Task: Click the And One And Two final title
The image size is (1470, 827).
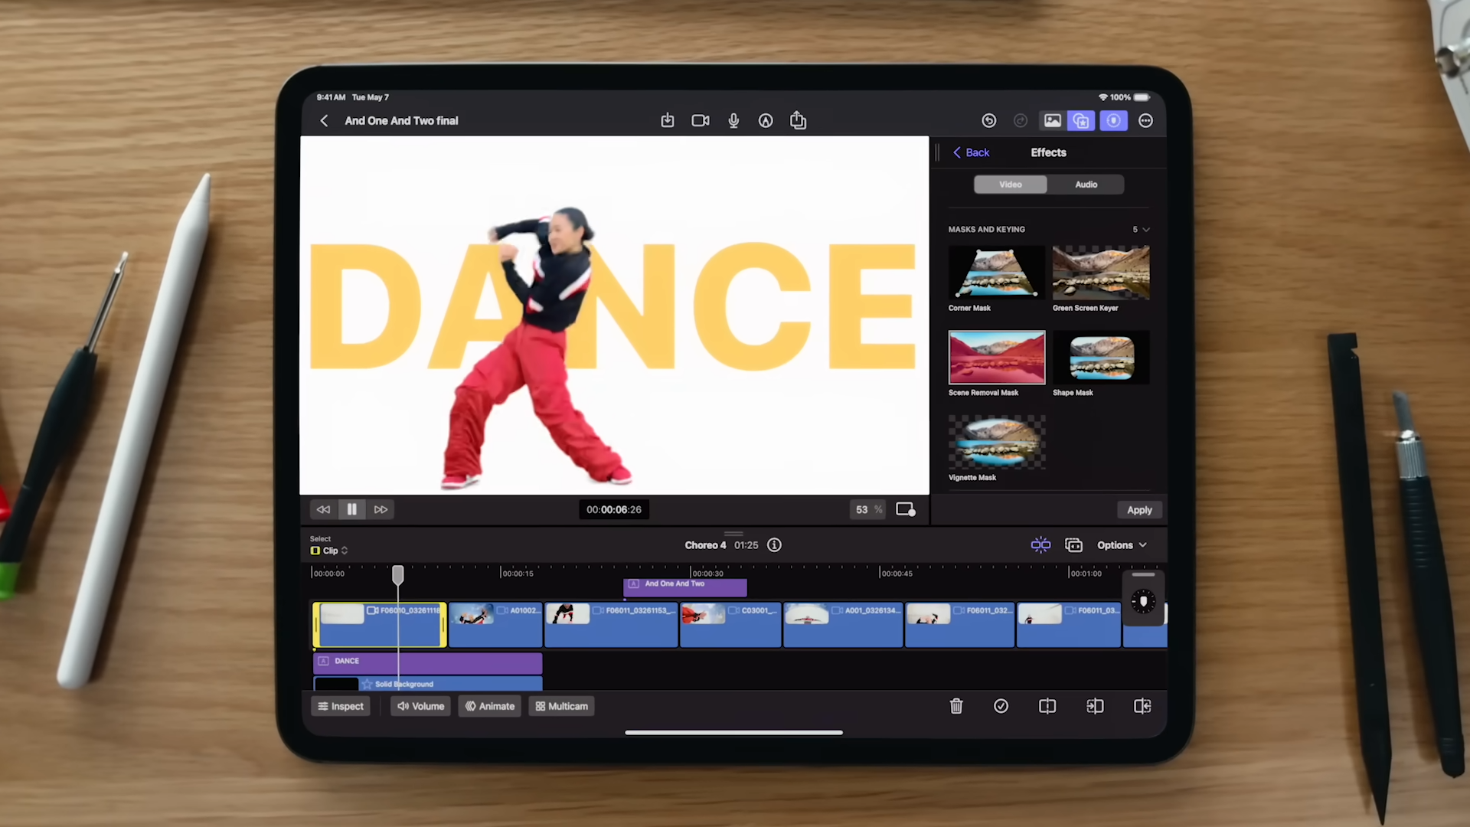Action: coord(401,121)
